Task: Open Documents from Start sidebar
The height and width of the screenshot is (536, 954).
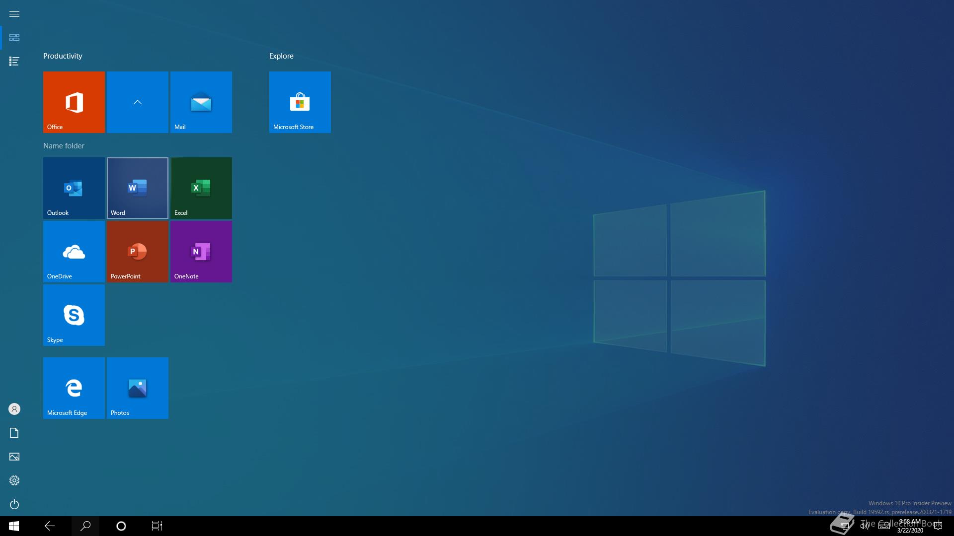Action: coord(14,433)
